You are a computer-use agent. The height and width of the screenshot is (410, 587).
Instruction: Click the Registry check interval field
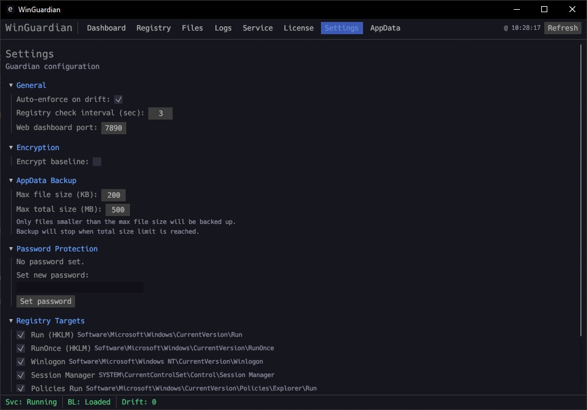click(160, 113)
